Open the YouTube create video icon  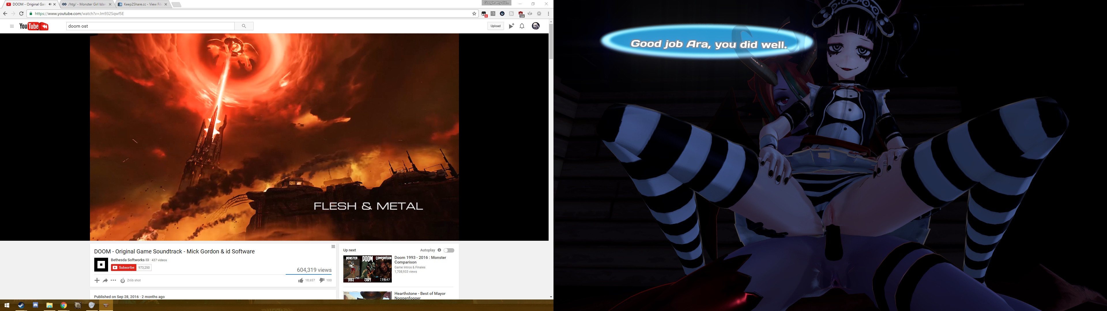tap(511, 26)
